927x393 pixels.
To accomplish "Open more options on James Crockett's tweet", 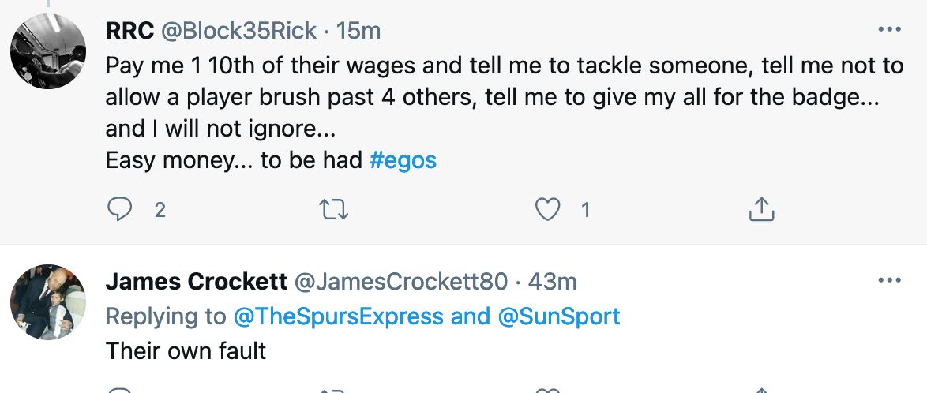I will click(x=889, y=281).
